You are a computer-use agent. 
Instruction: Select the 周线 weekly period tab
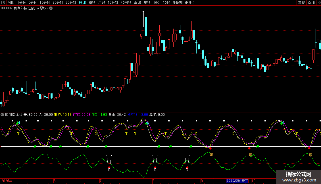92,3
